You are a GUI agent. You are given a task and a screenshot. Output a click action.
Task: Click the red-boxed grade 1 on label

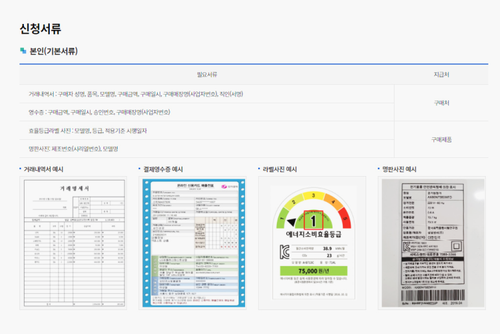point(314,220)
